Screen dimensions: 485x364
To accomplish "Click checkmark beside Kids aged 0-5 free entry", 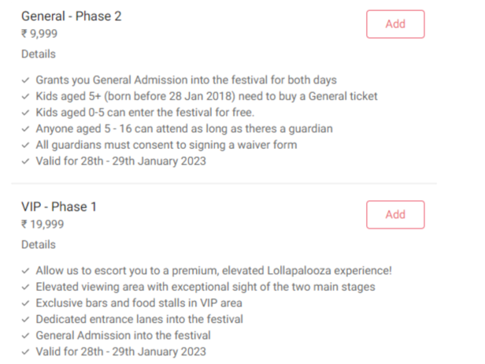I will 26,113.
